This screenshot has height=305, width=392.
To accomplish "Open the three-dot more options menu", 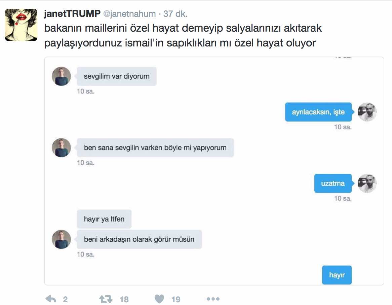I will [213, 299].
